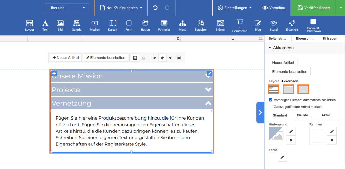Enable Zuletzt geöffneten Artikel merken

click(271, 107)
